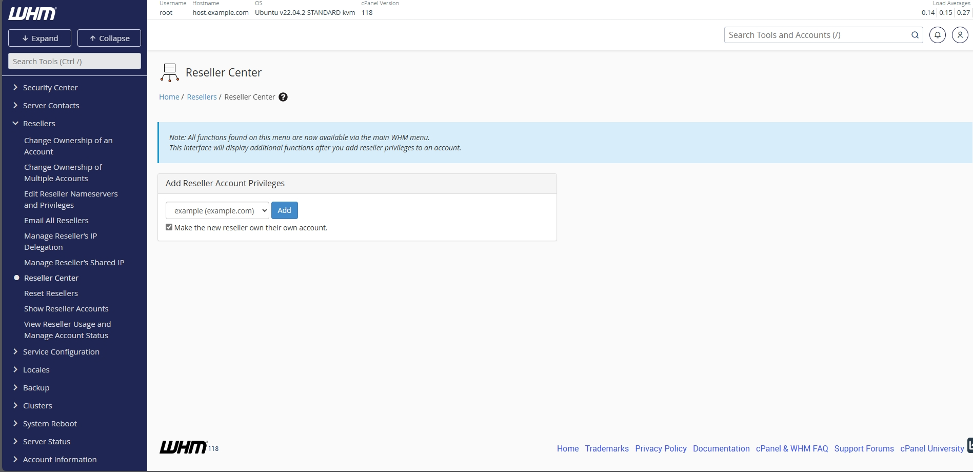The image size is (973, 472).
Task: Click the Expand all button
Action: [40, 38]
